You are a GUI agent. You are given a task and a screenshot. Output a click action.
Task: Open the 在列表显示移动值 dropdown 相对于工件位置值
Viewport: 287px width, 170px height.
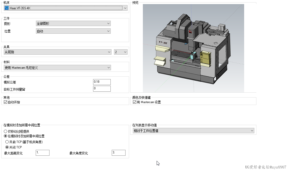click(193, 131)
